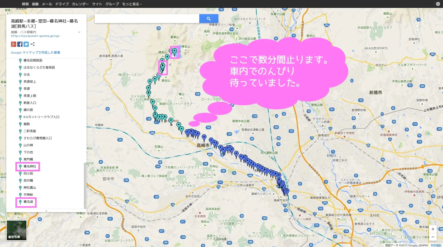Zoom out with the minus button
Screen dimensions: 443x247
(x=433, y=237)
